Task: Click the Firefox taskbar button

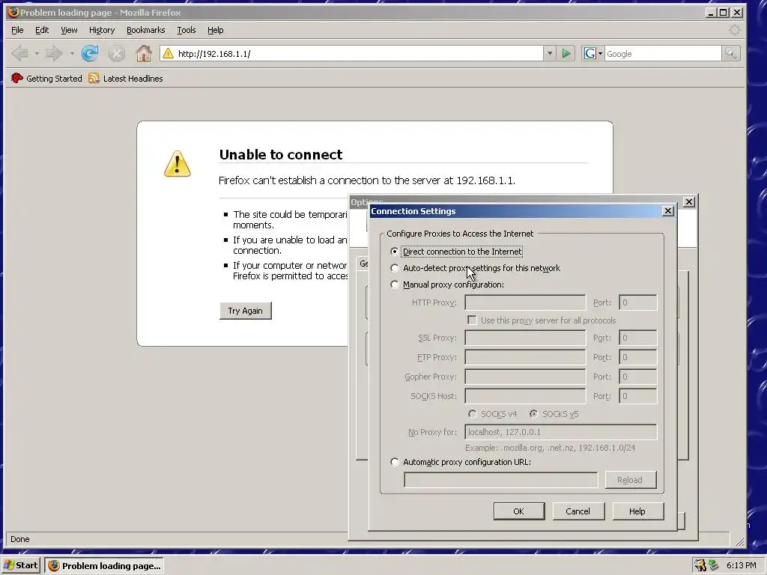Action: pos(104,565)
